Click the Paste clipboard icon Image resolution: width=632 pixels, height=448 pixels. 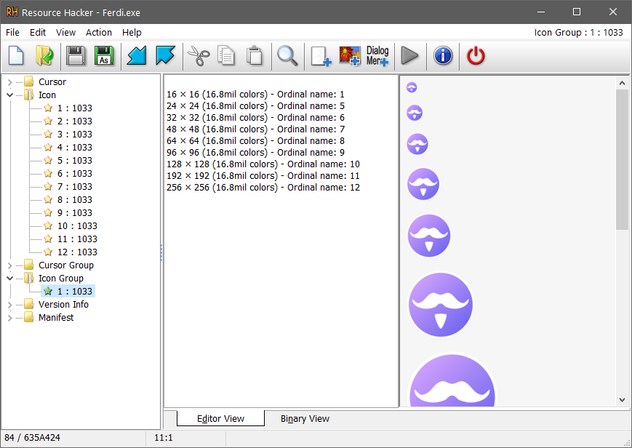255,56
